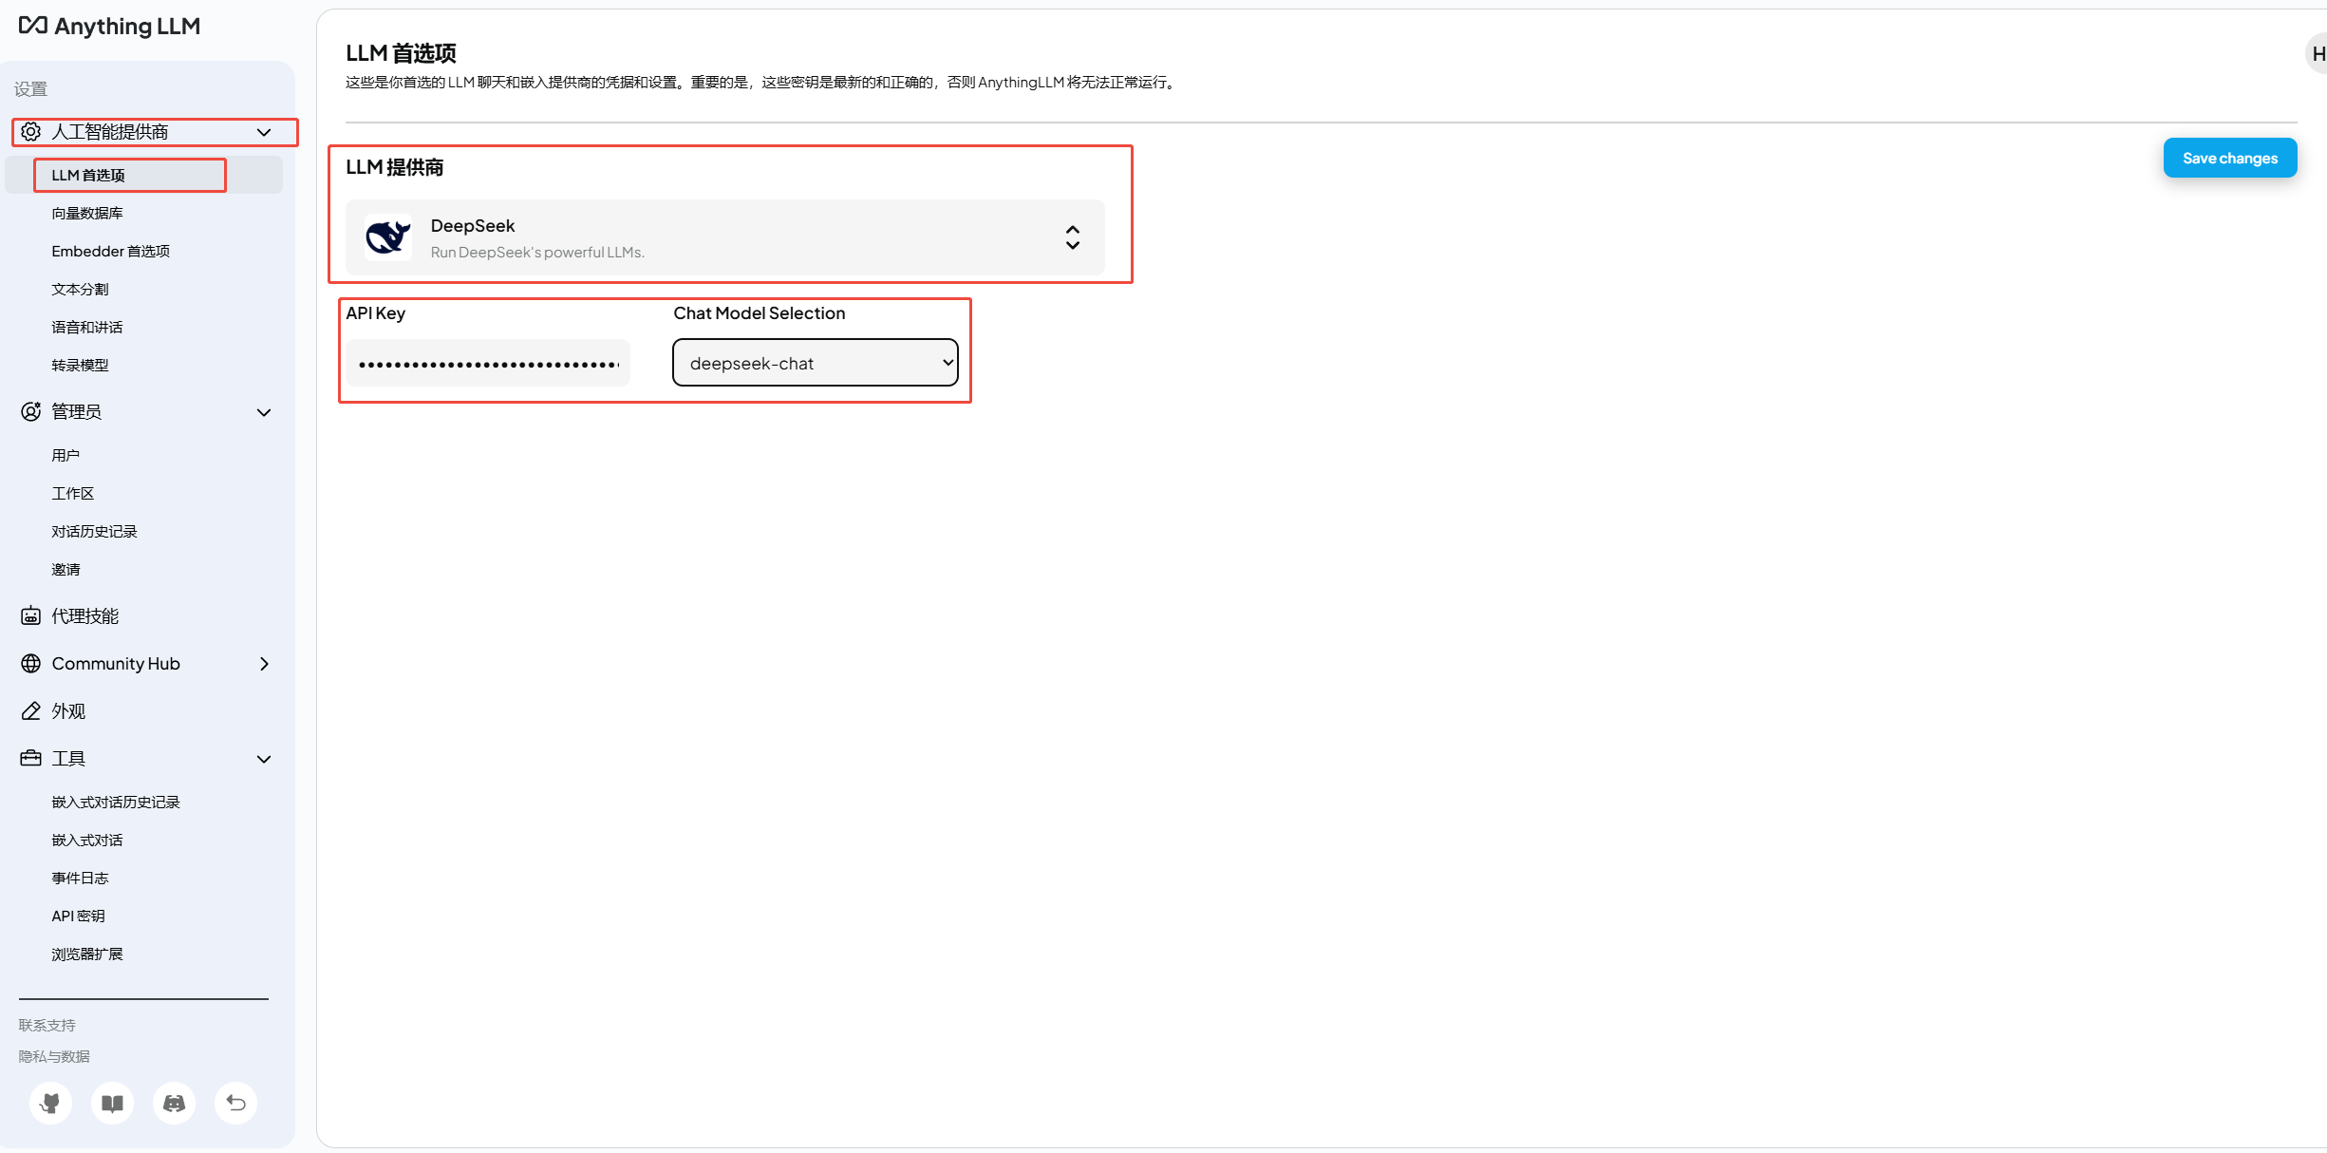Open the 邀请 page
This screenshot has width=2327, height=1153.
66,569
